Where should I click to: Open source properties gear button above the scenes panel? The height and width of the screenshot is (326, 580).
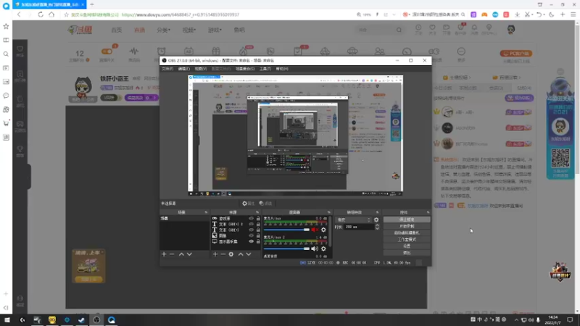[248, 204]
